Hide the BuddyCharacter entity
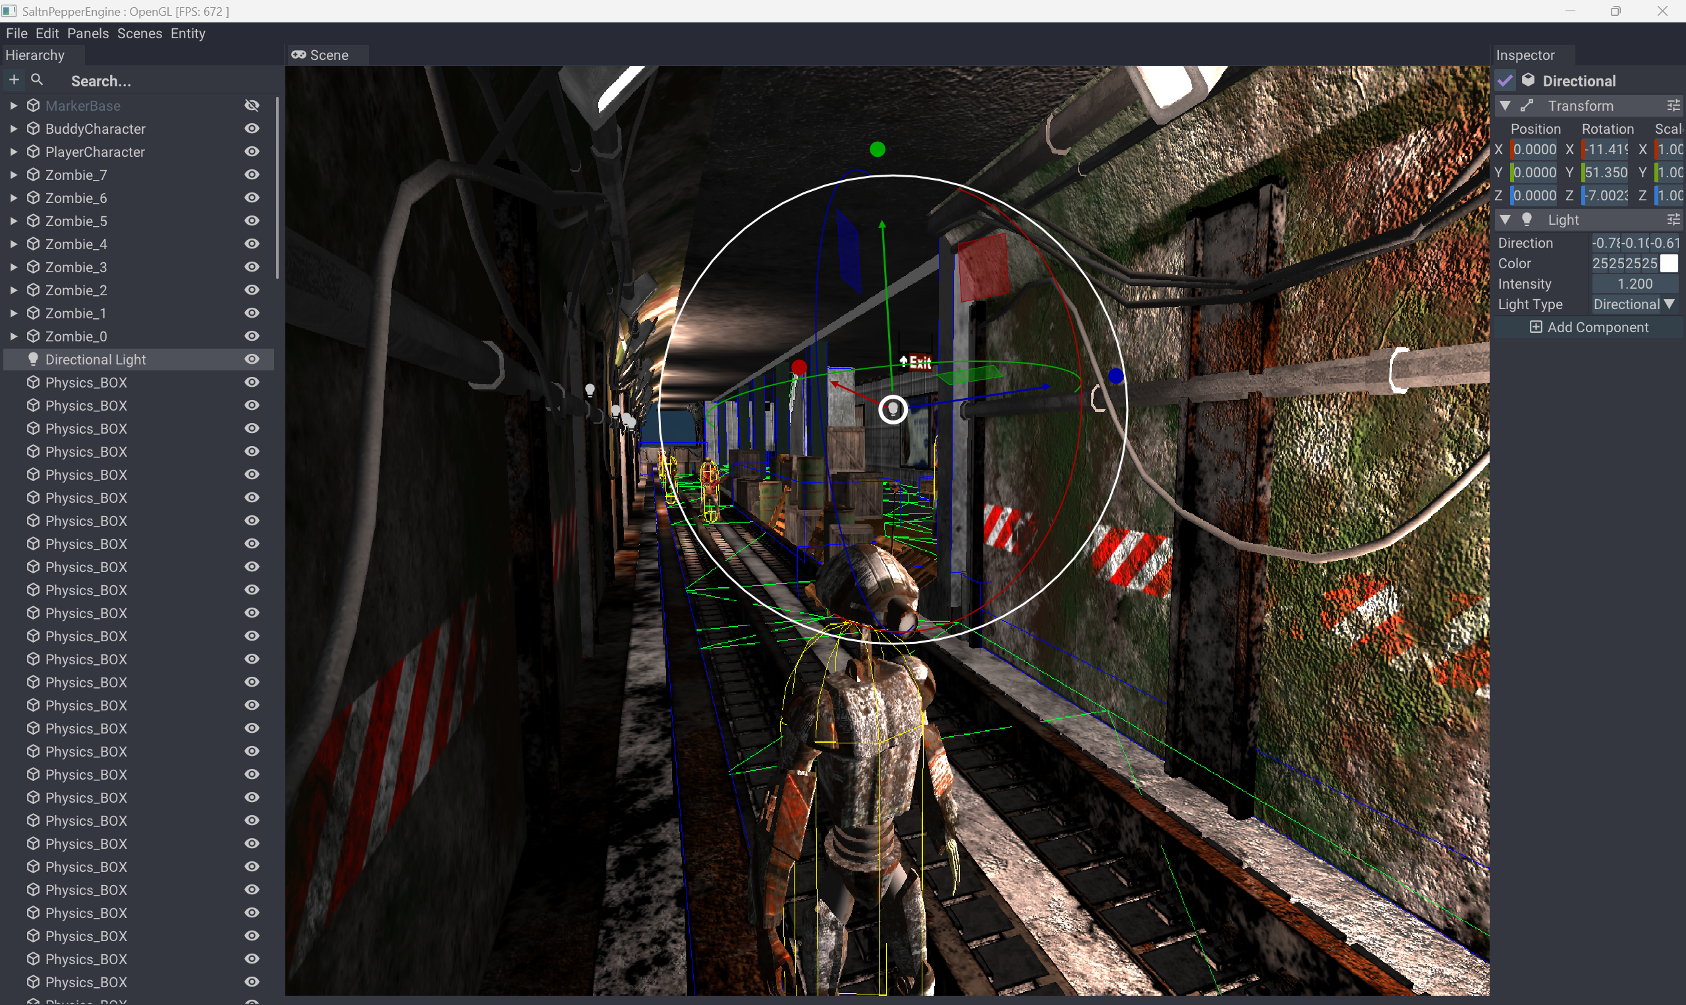 pyautogui.click(x=252, y=129)
